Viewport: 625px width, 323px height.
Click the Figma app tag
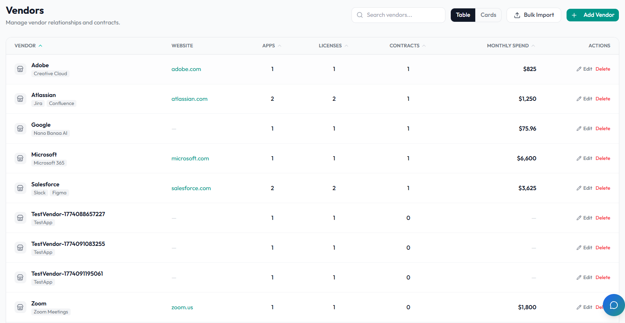(x=59, y=193)
